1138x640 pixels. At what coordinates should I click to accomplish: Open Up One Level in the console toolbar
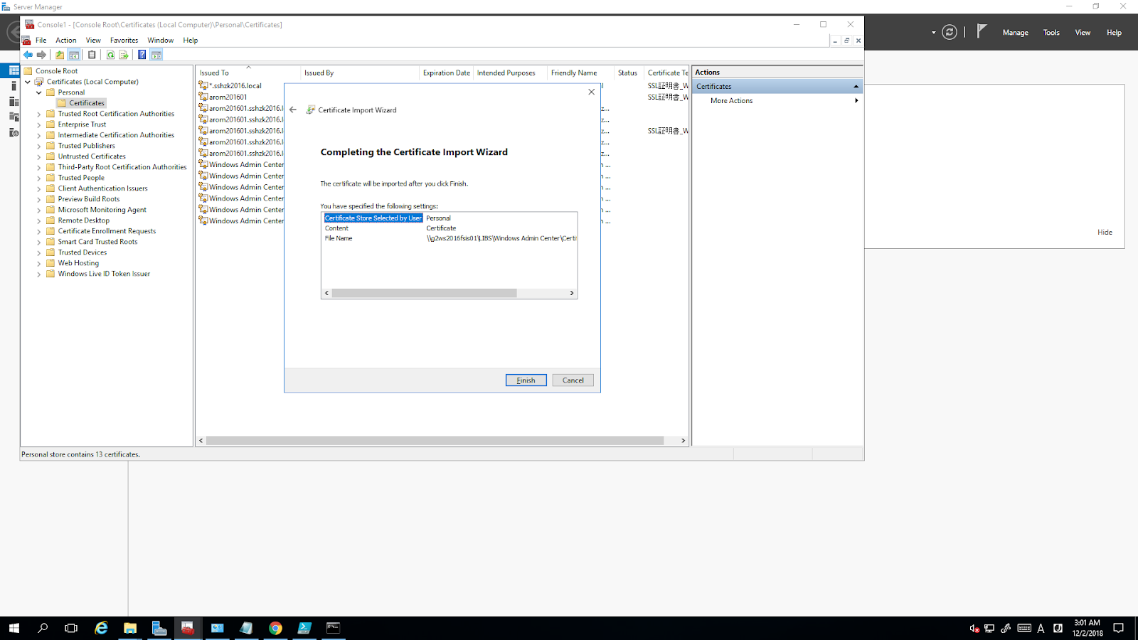(60, 54)
